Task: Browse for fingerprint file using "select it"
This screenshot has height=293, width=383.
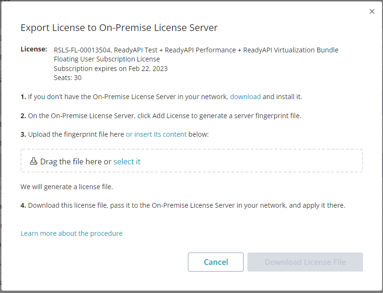Action: click(x=127, y=162)
